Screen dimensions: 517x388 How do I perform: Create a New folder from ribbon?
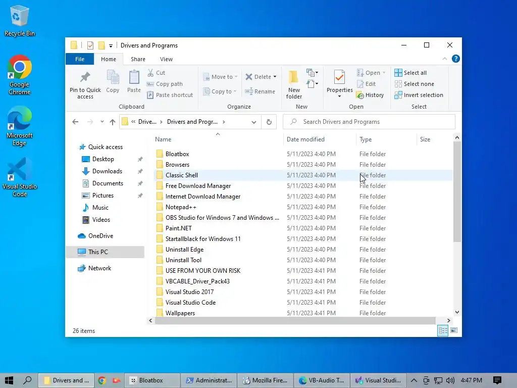coord(294,84)
